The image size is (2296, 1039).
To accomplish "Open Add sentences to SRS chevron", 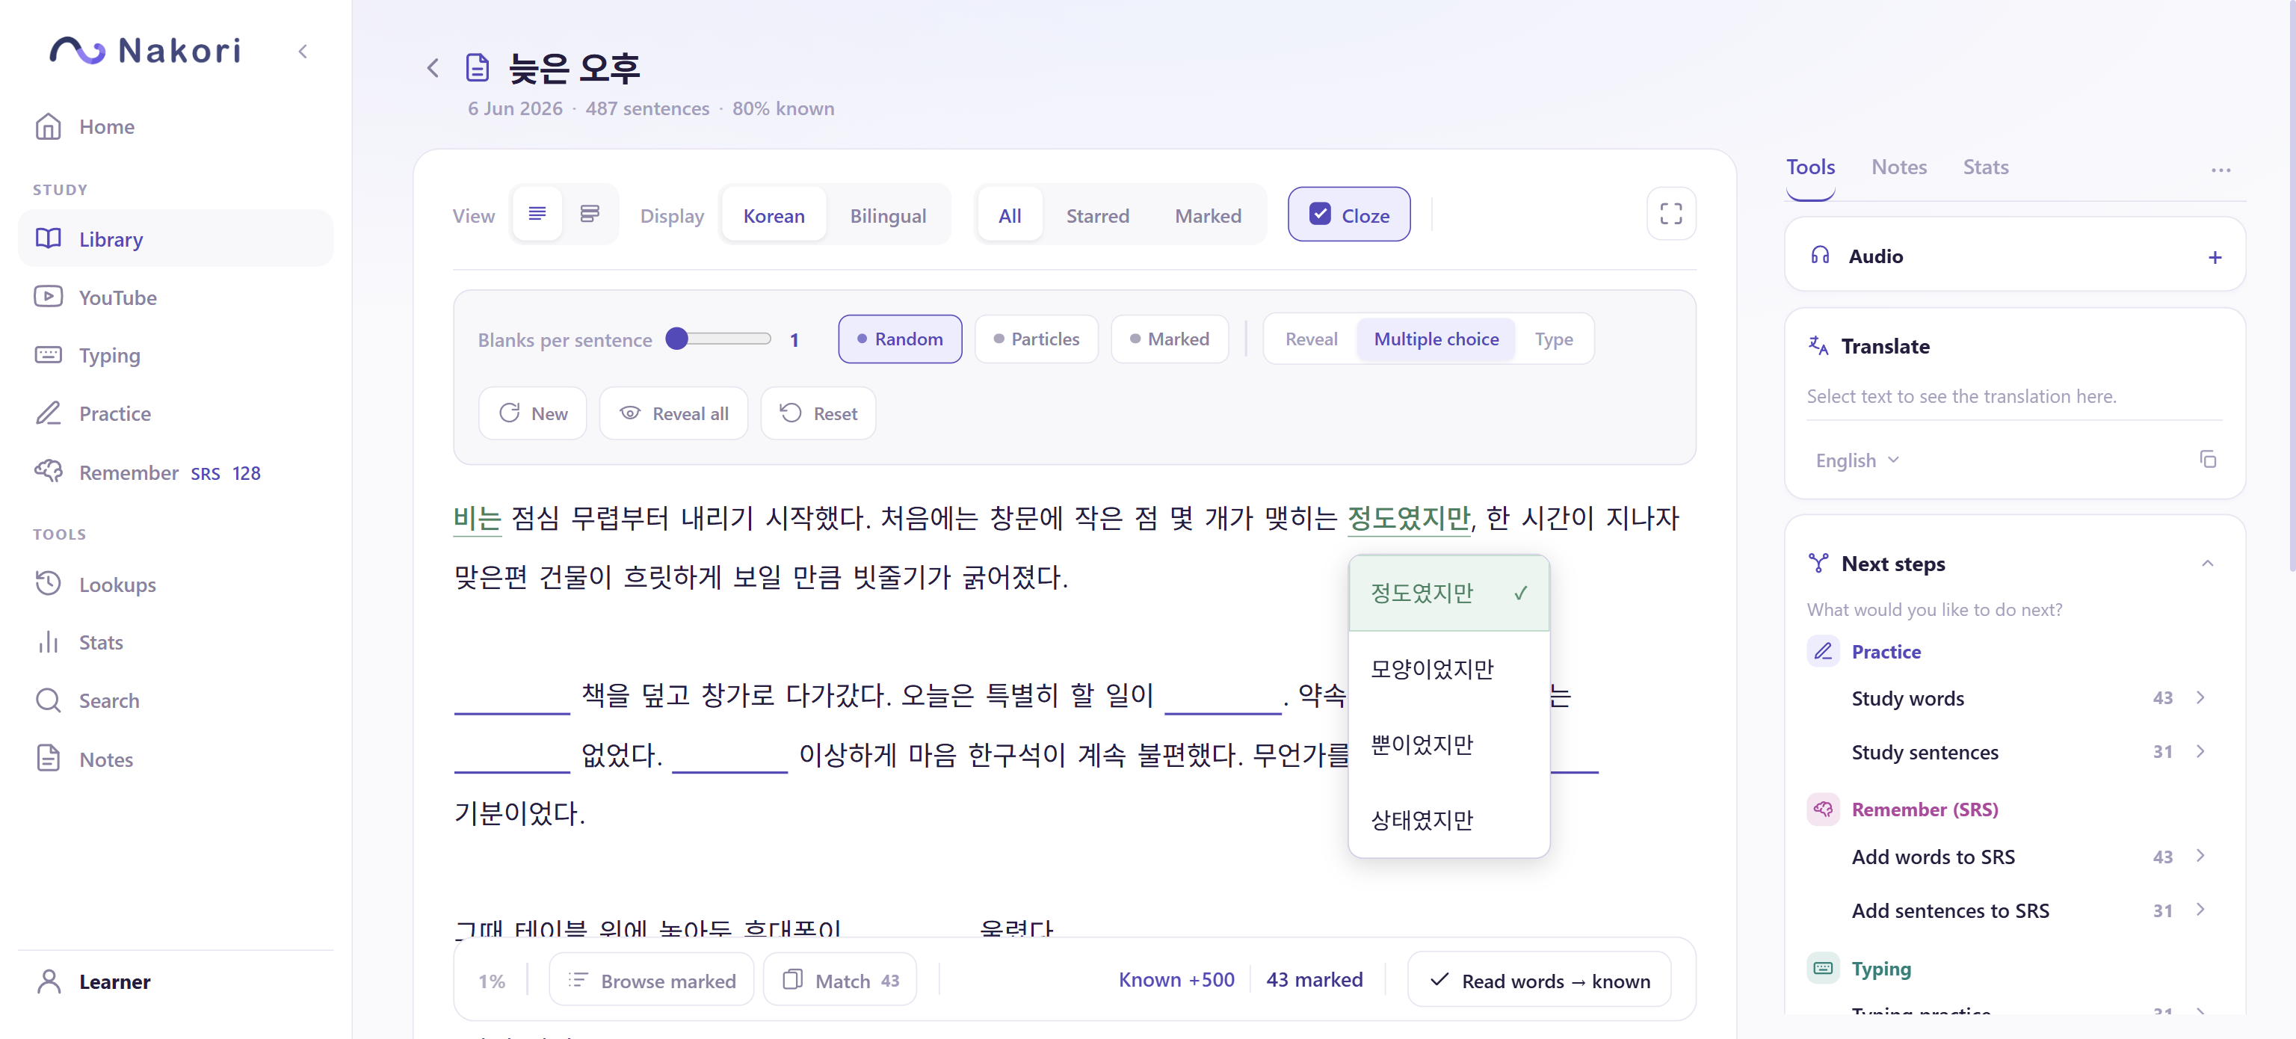I will point(2200,909).
